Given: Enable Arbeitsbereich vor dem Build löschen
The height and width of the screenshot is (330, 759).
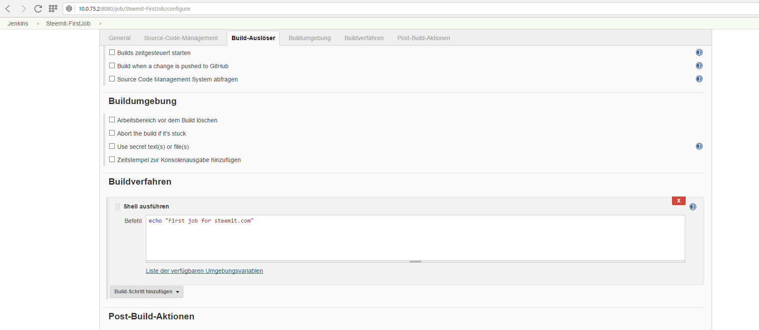Looking at the screenshot, I should pyautogui.click(x=112, y=120).
